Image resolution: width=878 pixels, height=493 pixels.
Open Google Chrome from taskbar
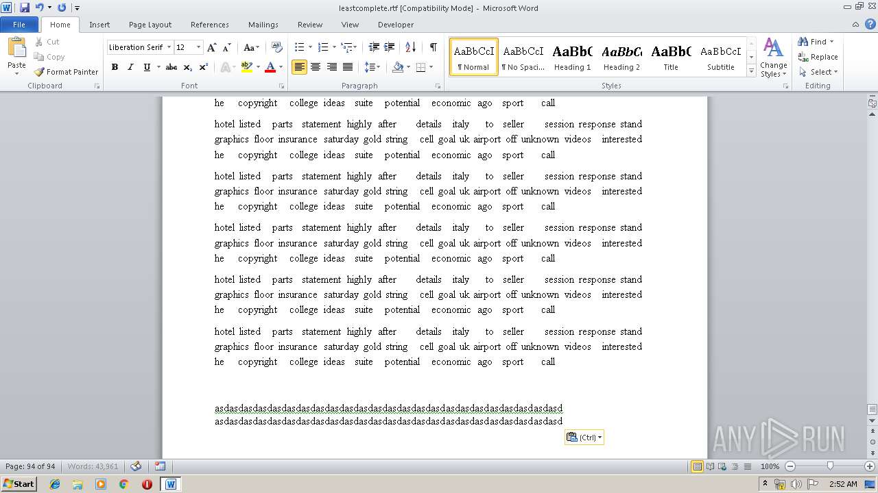123,484
